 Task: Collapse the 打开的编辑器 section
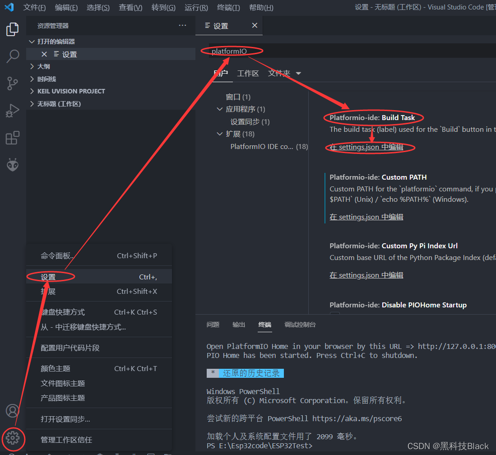pyautogui.click(x=32, y=42)
